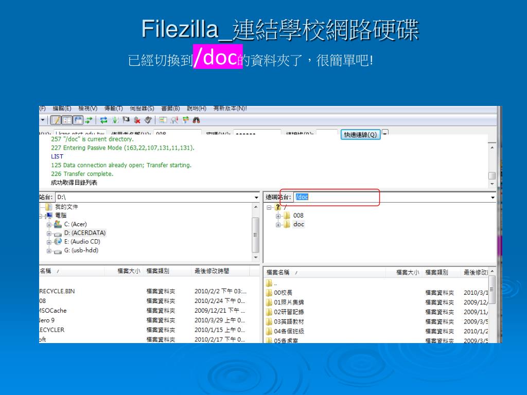Open the 書籤(B) menu

click(170, 109)
